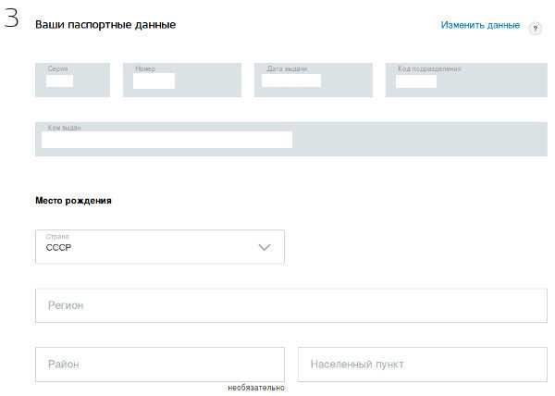Viewport: 555px width, 396px height.
Task: Click the 'Серия' passport field
Action: coord(72,80)
